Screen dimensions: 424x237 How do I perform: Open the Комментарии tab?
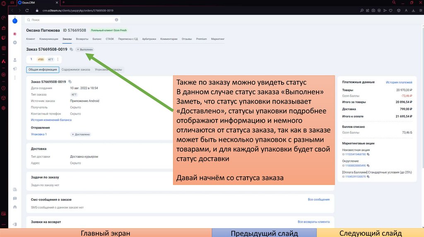point(169,39)
